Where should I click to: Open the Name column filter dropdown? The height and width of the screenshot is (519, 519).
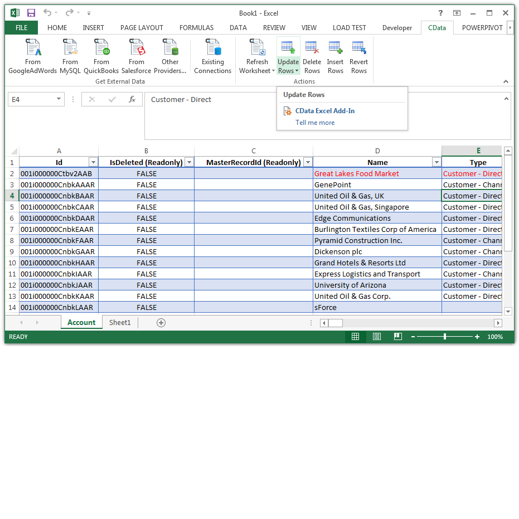[436, 162]
